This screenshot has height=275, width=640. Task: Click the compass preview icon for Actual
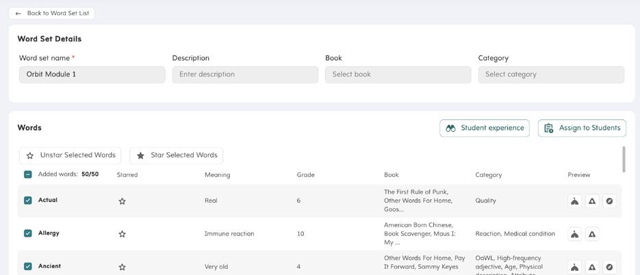pyautogui.click(x=609, y=201)
